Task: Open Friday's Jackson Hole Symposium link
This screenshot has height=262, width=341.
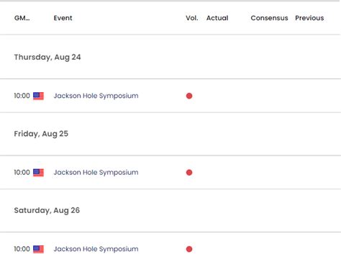Action: pyautogui.click(x=96, y=172)
